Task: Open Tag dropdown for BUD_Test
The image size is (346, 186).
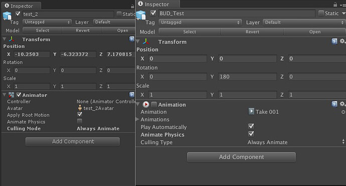Action: coord(200,22)
